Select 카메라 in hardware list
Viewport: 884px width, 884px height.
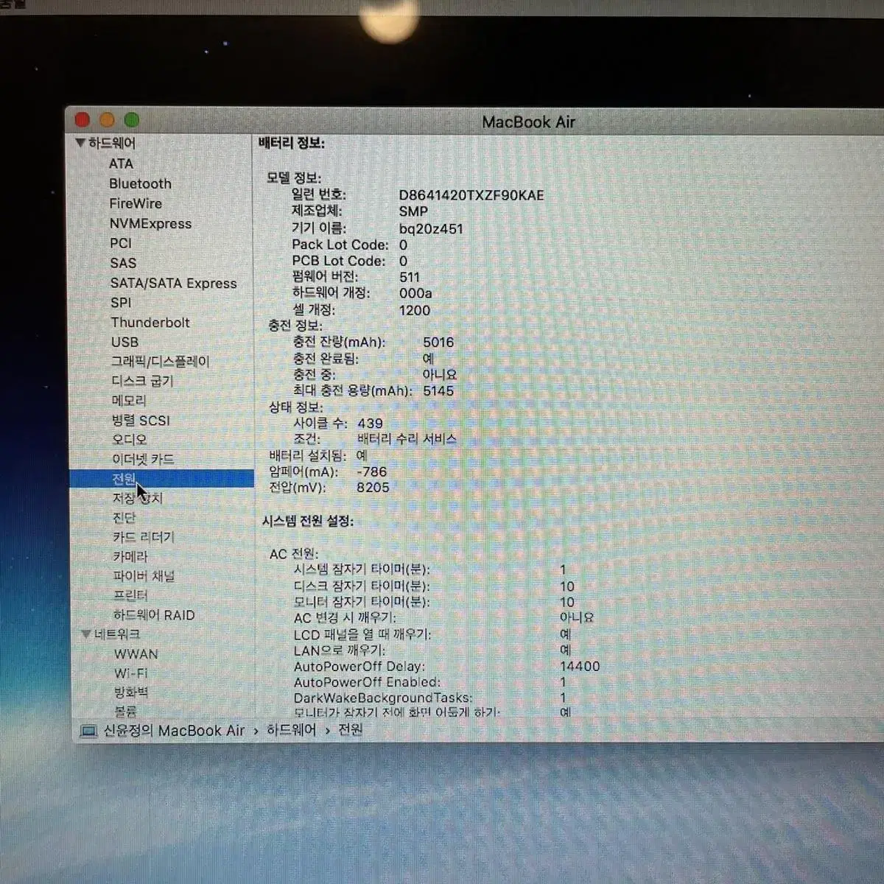pos(130,557)
